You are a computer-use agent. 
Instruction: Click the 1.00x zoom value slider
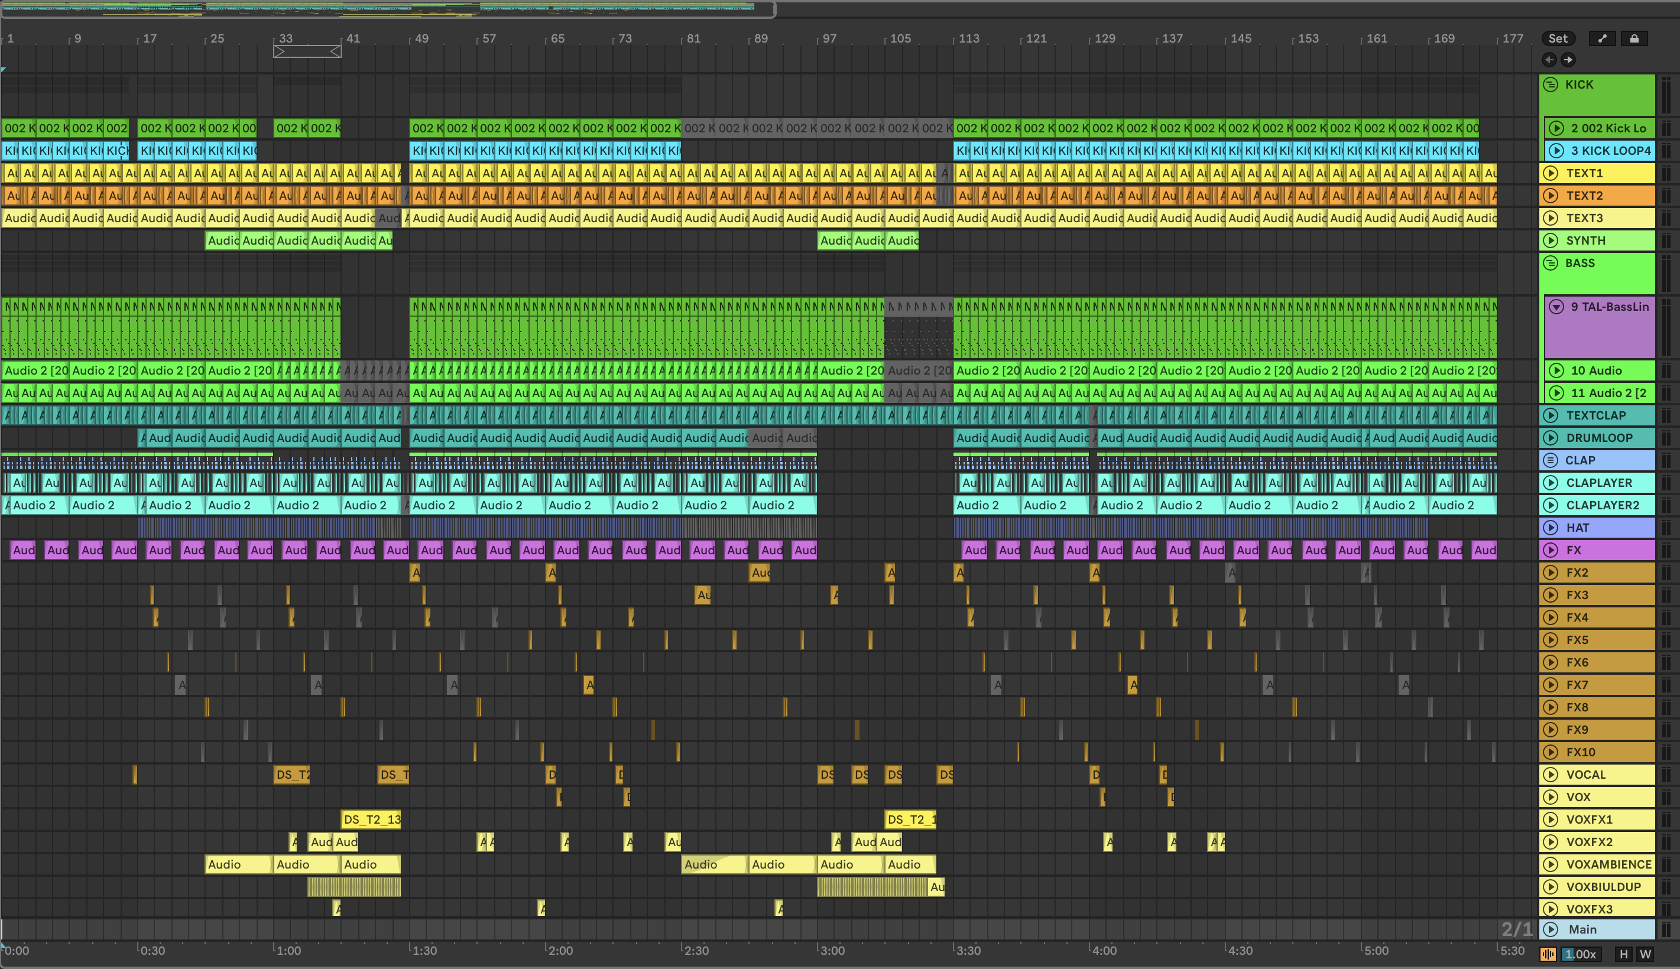point(1580,954)
